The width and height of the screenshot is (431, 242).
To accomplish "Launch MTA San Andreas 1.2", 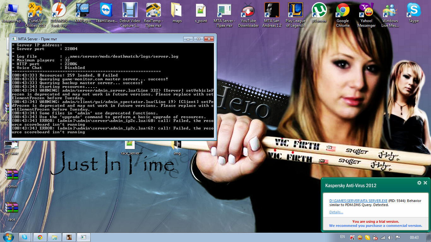I will coord(272,11).
